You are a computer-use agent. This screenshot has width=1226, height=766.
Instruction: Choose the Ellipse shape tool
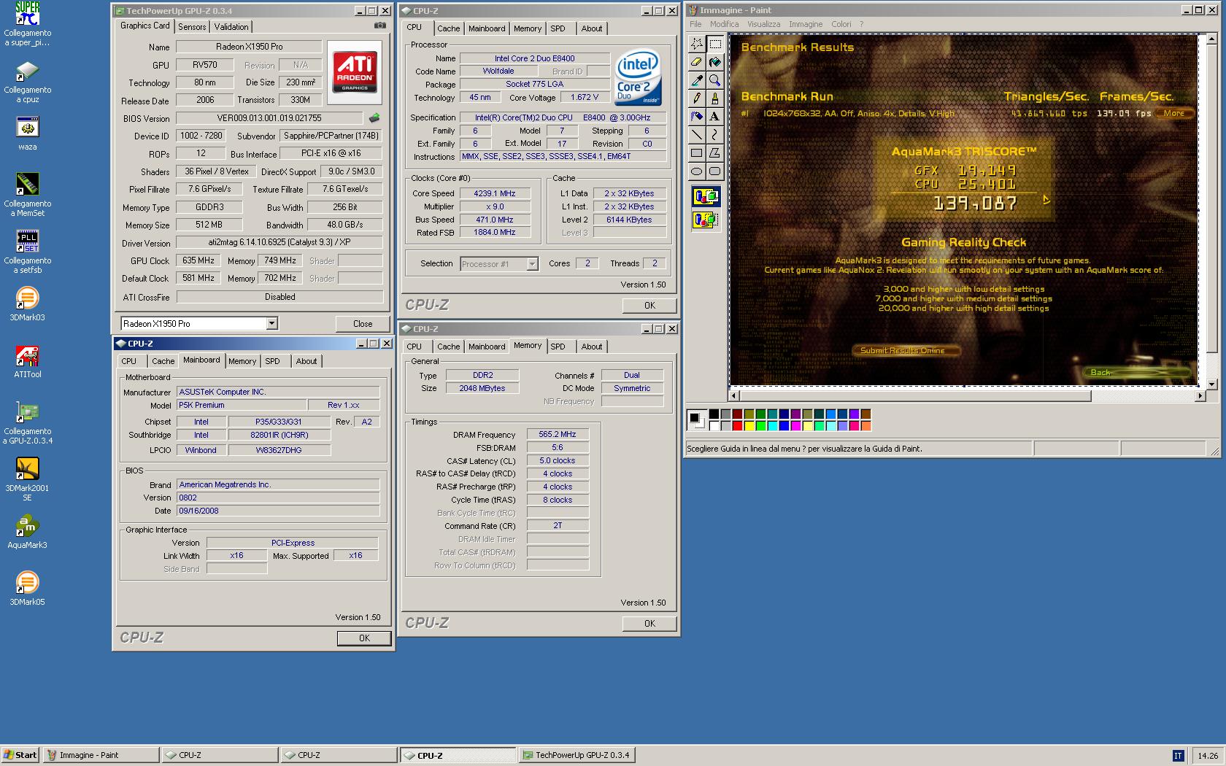pyautogui.click(x=697, y=171)
